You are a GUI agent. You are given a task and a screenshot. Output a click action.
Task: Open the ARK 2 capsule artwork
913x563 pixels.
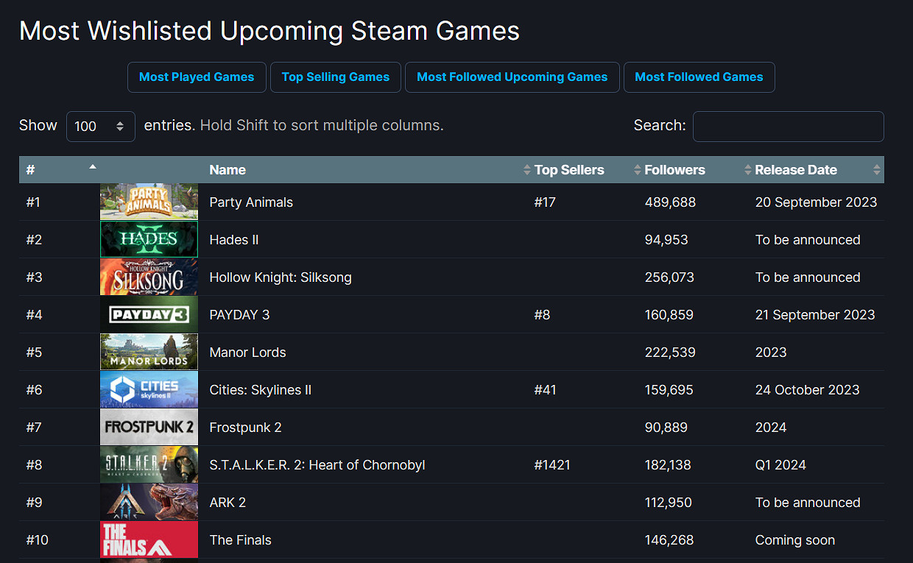(x=149, y=502)
